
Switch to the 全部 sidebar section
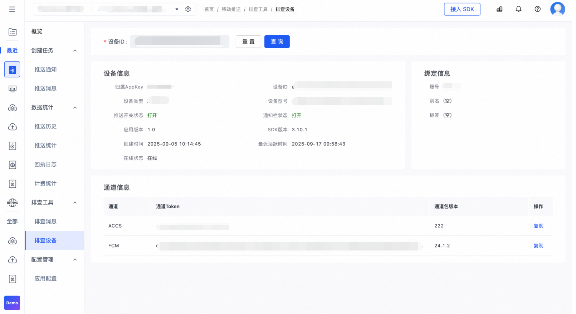pos(12,222)
